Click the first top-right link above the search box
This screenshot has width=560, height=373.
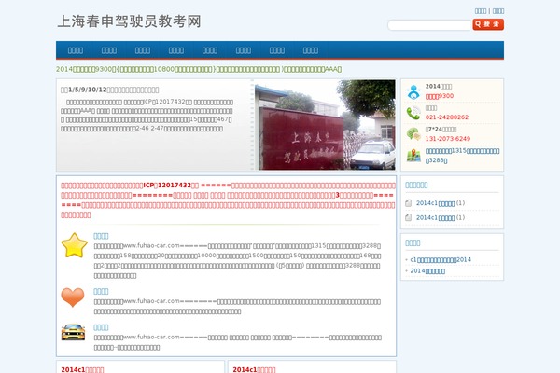tap(481, 11)
